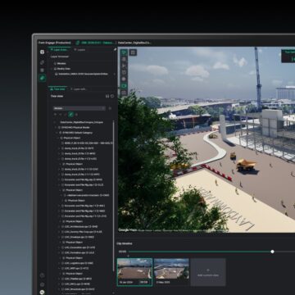Click the round icon beside Tree view heading
Viewport: 295px width, 295px height.
tap(112, 96)
